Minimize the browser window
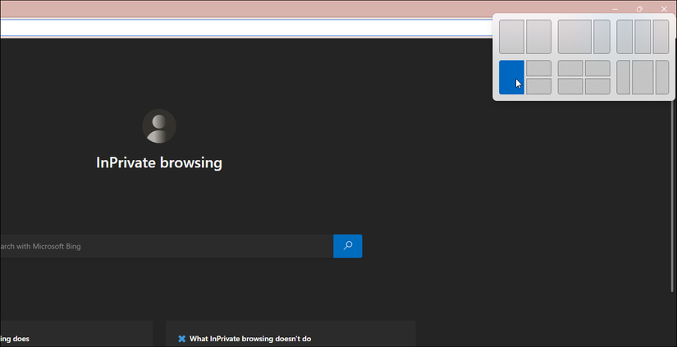The width and height of the screenshot is (677, 347). pyautogui.click(x=615, y=9)
